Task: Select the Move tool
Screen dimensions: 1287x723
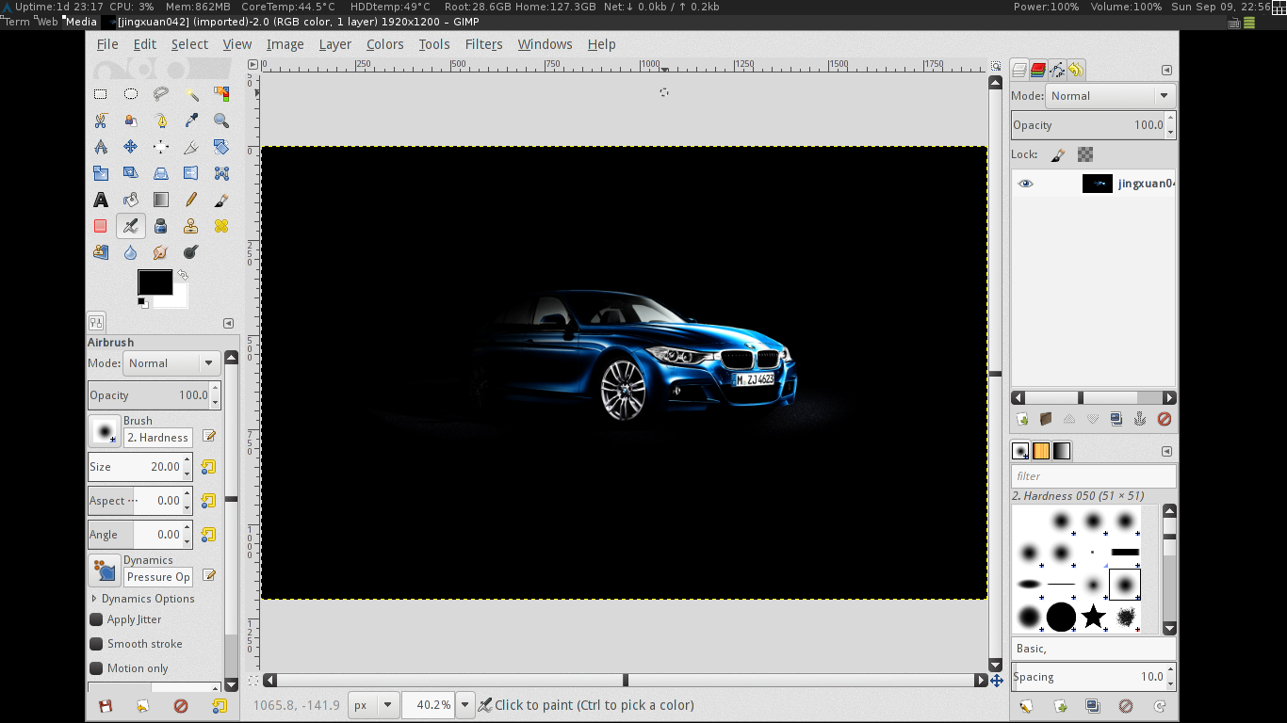Action: tap(131, 147)
